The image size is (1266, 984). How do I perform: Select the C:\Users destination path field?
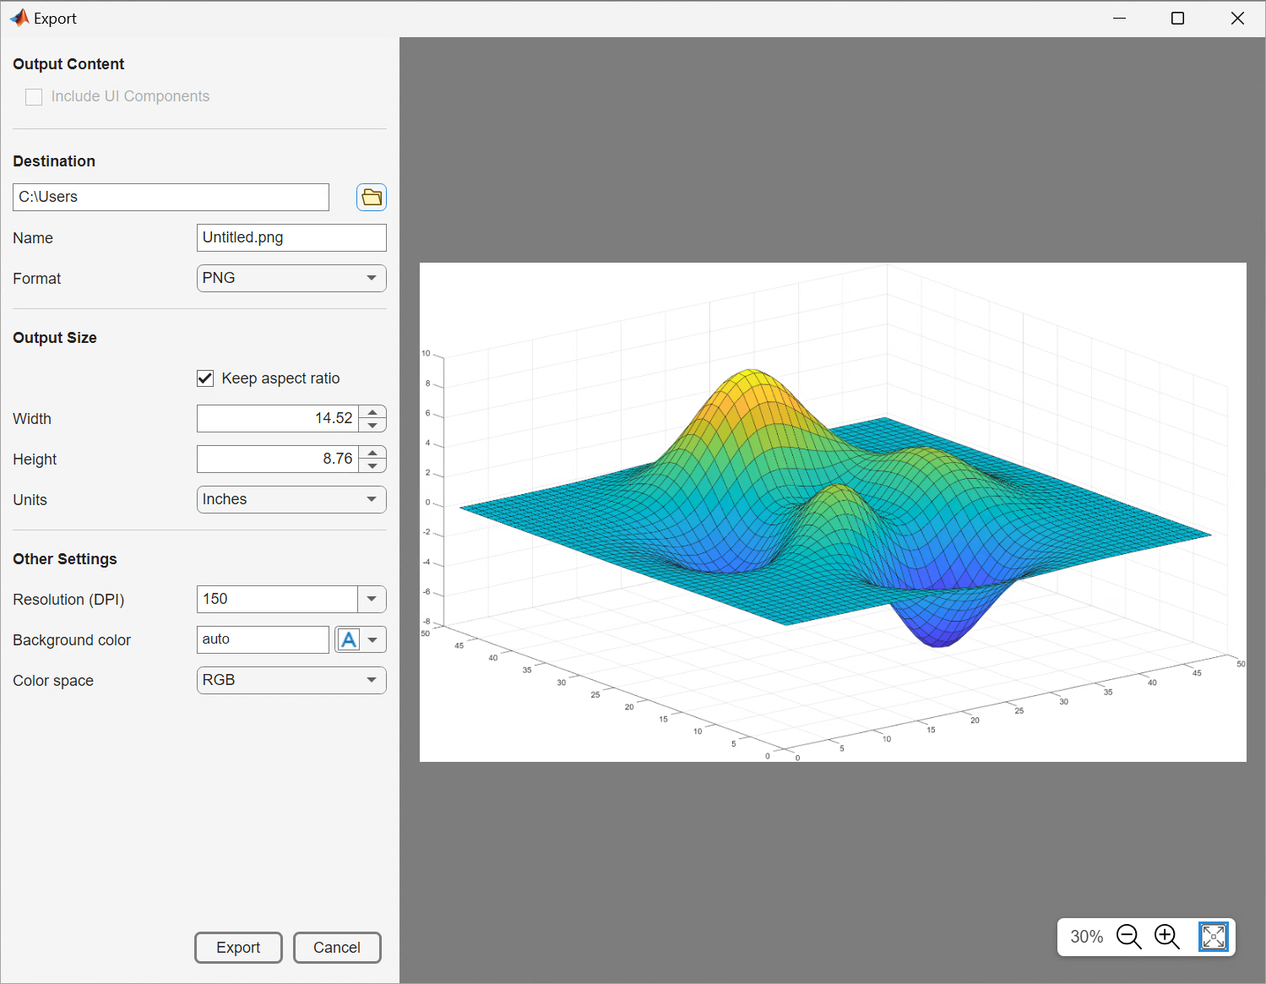(x=171, y=197)
